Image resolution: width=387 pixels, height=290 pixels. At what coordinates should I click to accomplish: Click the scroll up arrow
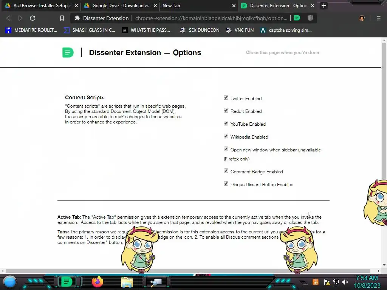(384, 40)
